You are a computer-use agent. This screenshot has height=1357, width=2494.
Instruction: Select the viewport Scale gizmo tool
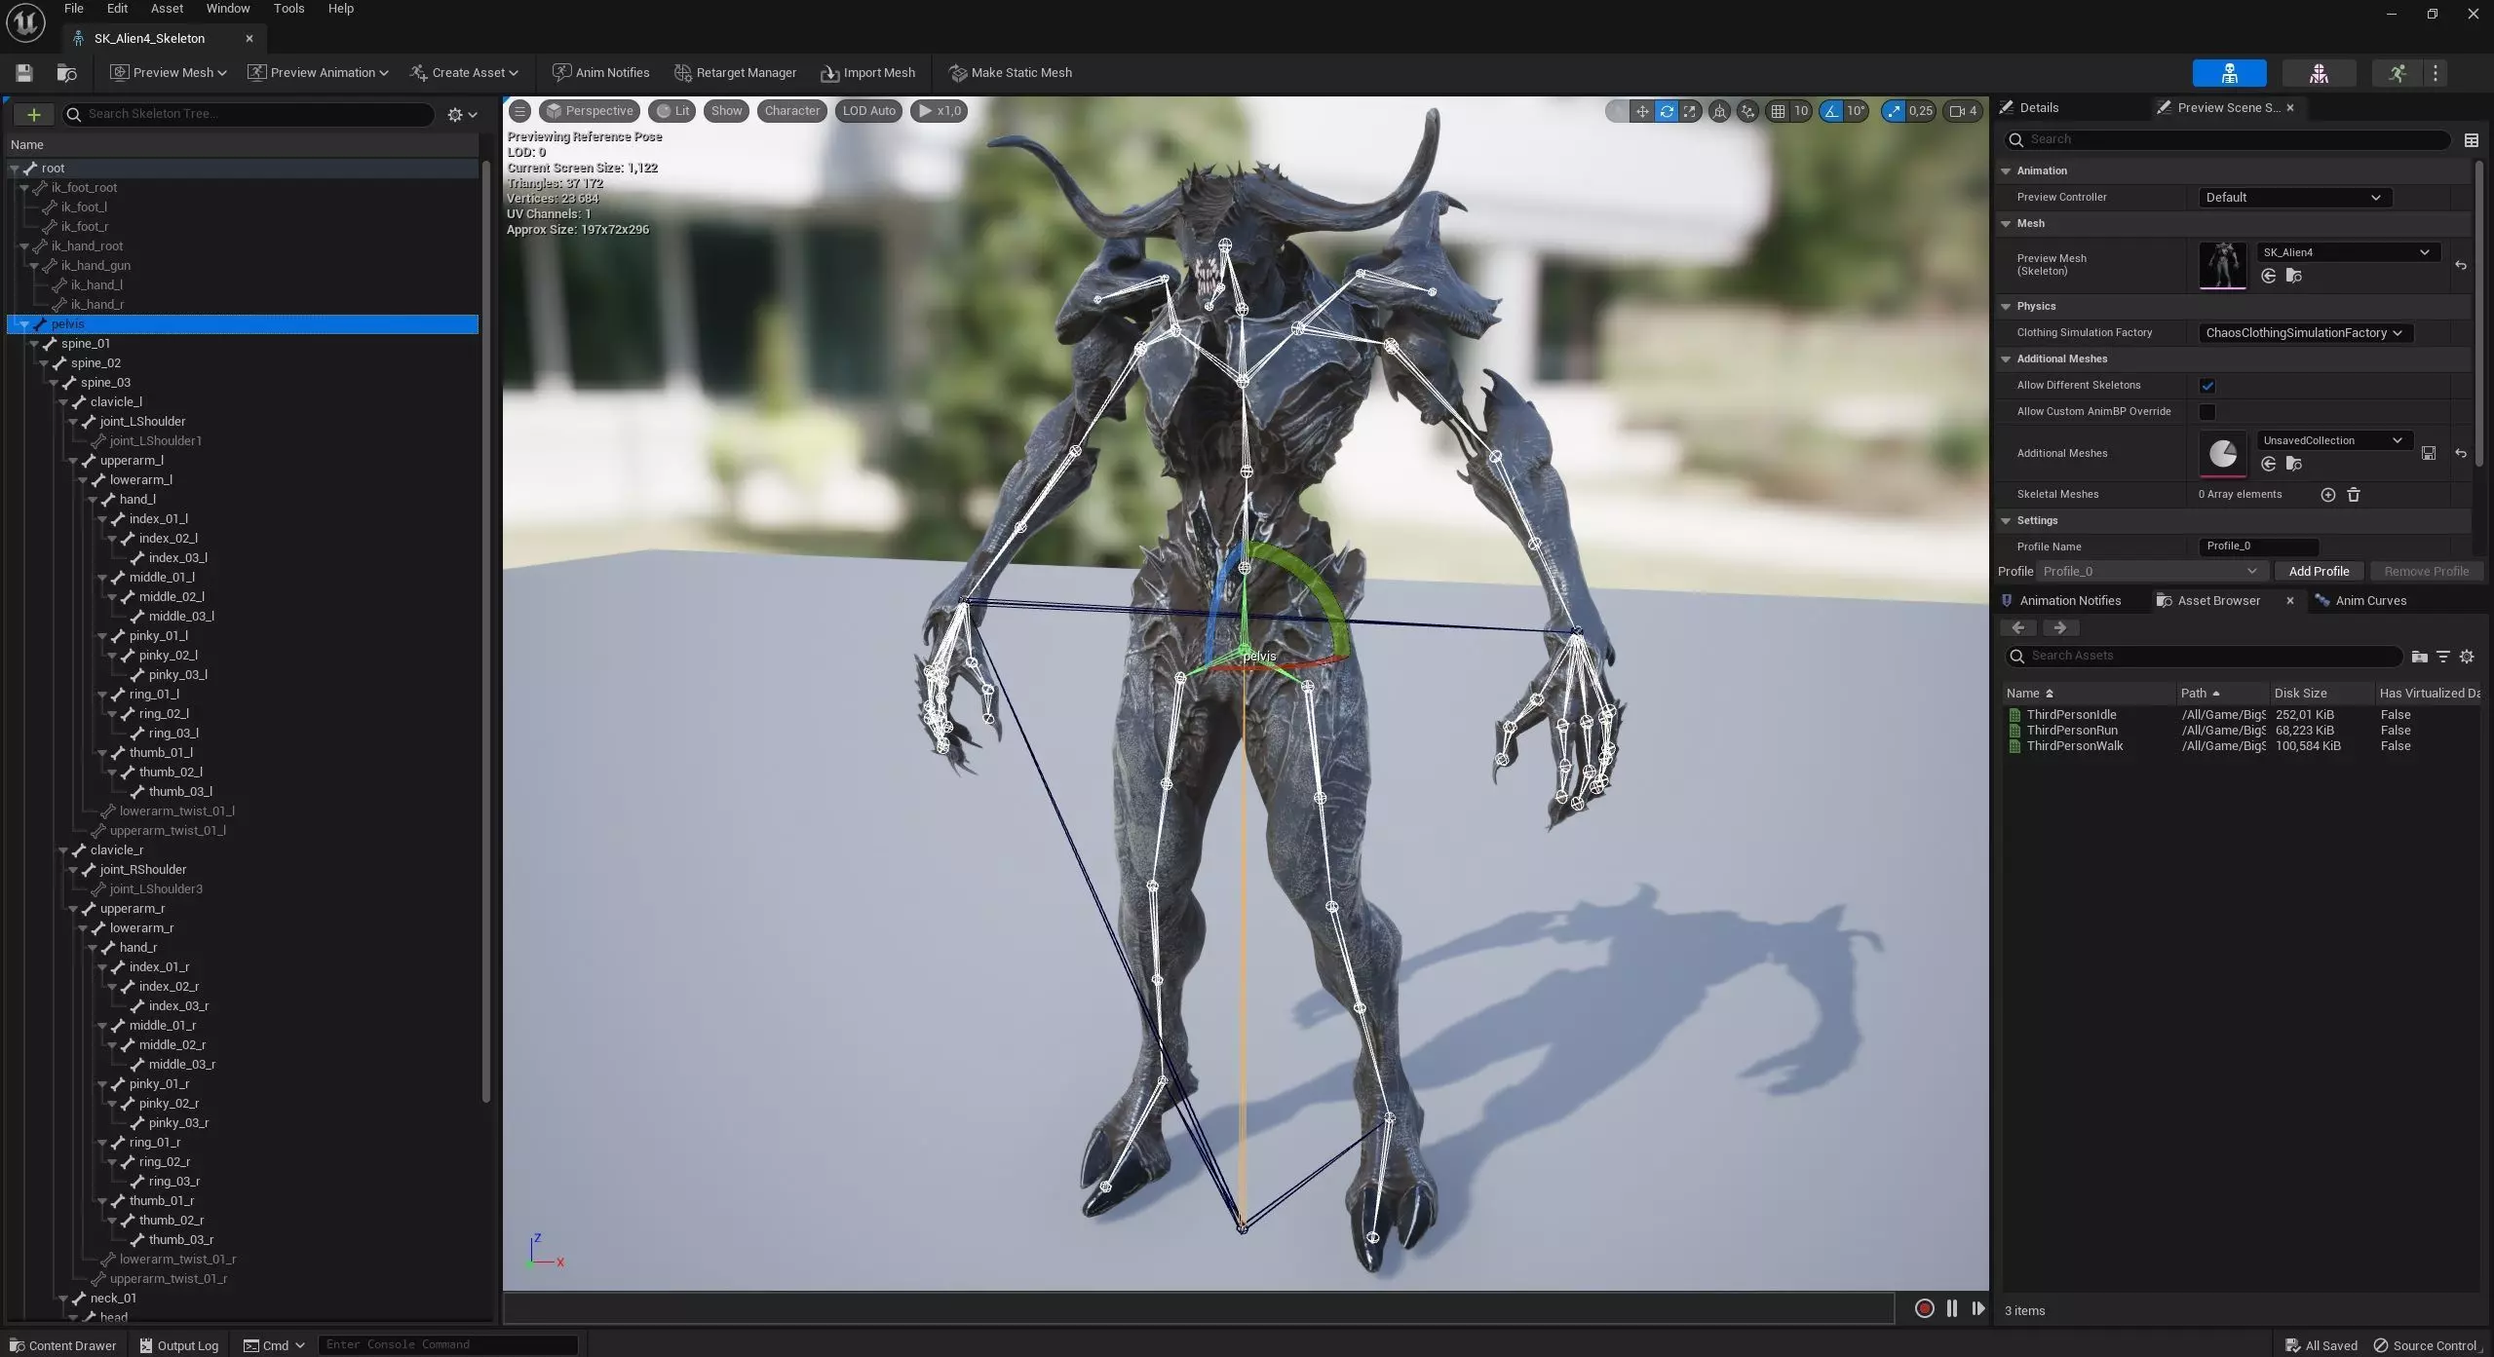coord(1690,111)
